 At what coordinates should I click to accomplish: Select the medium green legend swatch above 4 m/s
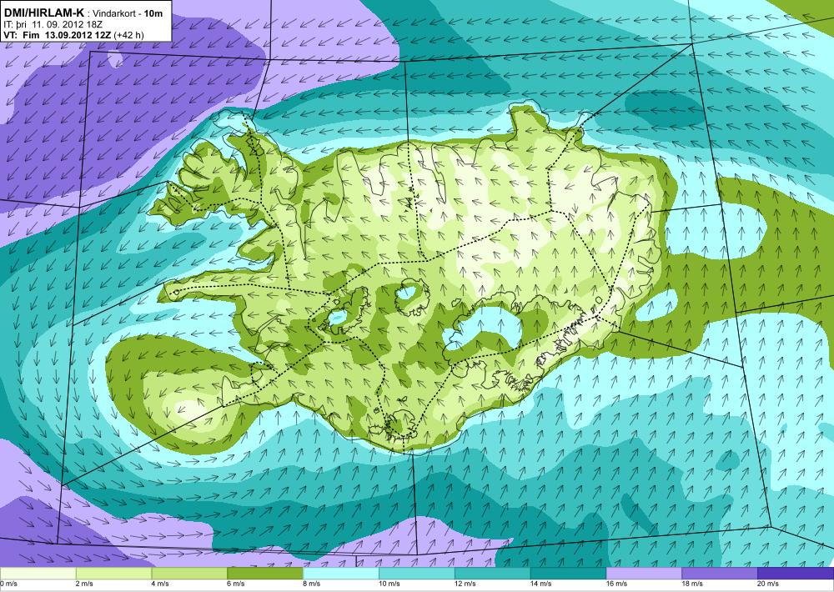coord(189,574)
